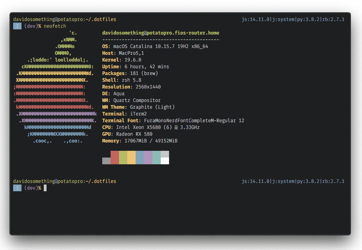Screen dimensions: 362x250
Task: Click the teal palette block
Action: (156, 158)
